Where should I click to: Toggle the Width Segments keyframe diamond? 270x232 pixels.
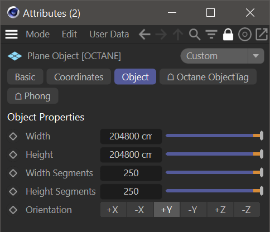13,173
